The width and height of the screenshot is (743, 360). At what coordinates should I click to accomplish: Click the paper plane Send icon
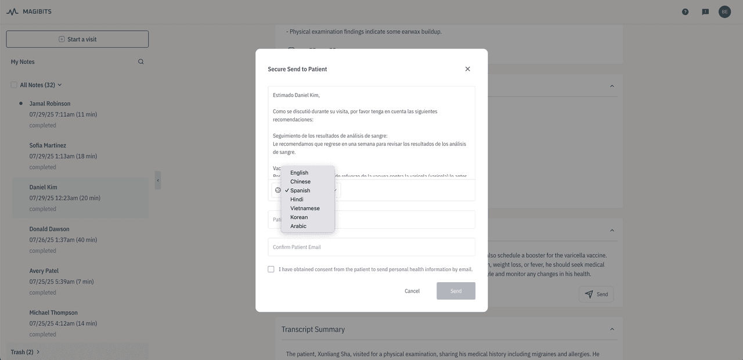click(x=589, y=294)
